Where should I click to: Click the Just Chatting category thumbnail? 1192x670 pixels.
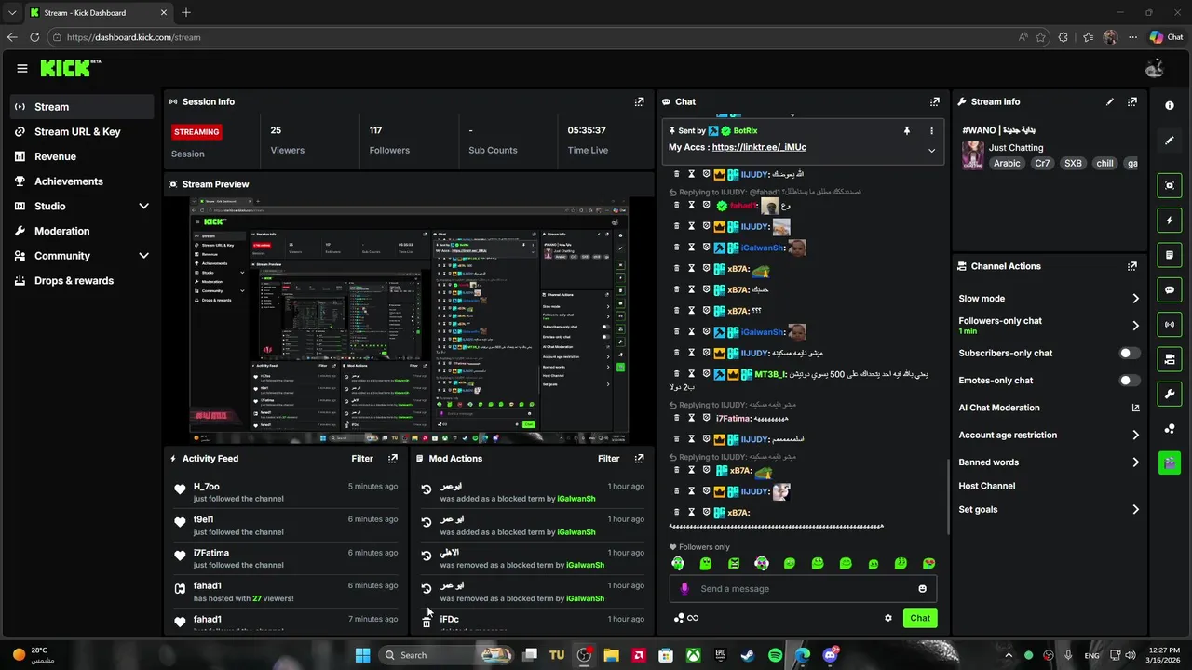point(973,155)
